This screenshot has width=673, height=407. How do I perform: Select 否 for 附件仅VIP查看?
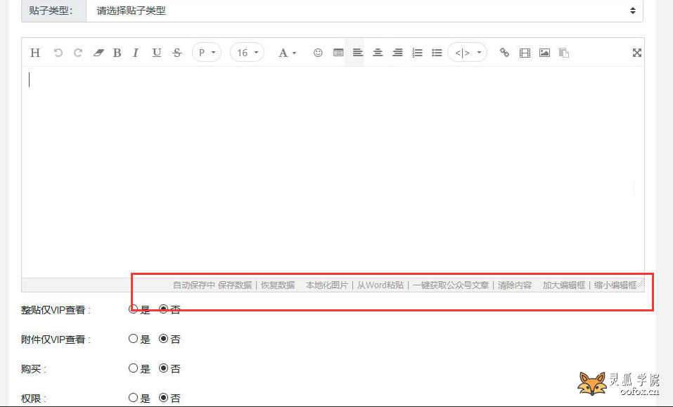click(164, 339)
